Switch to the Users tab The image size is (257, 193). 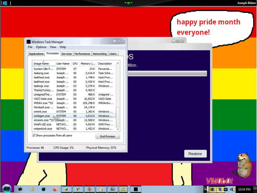(113, 54)
